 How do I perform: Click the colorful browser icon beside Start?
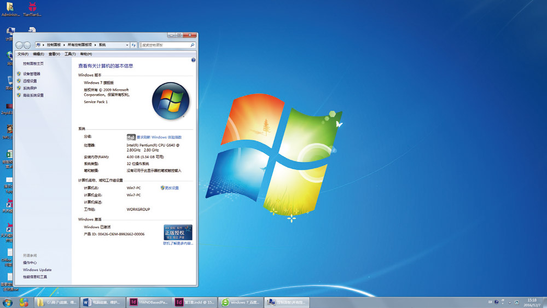(x=24, y=303)
